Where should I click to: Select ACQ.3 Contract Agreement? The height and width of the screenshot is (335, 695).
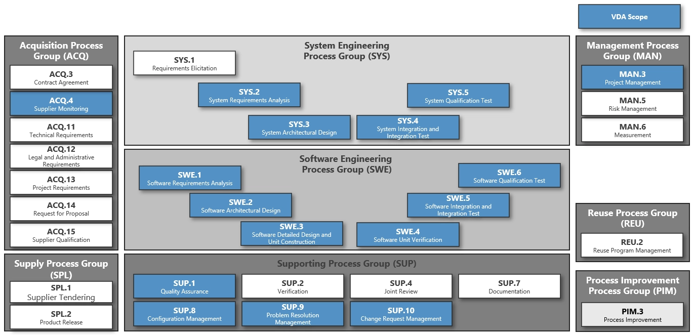click(x=61, y=77)
